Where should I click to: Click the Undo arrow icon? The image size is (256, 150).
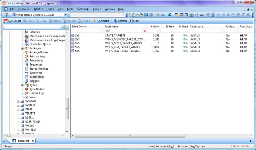pyautogui.click(x=218, y=15)
